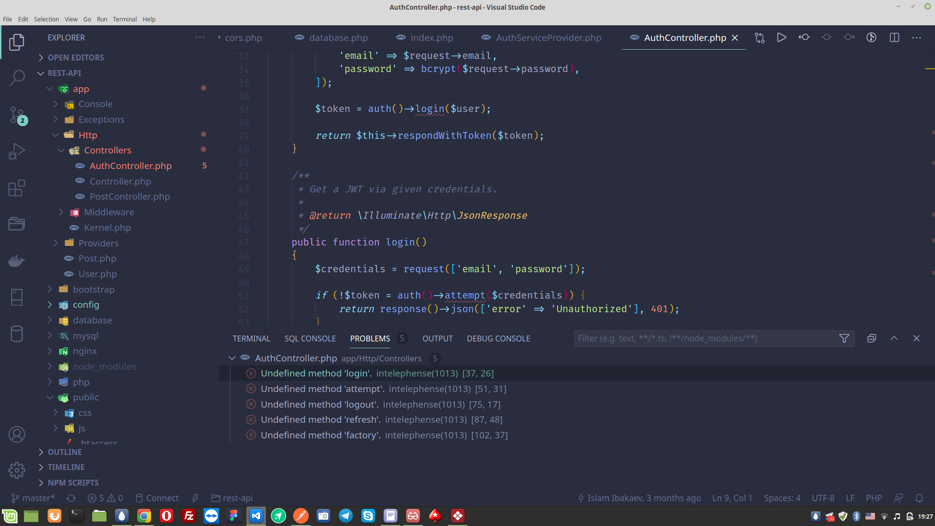Open Telegram from the taskbar

point(346,516)
